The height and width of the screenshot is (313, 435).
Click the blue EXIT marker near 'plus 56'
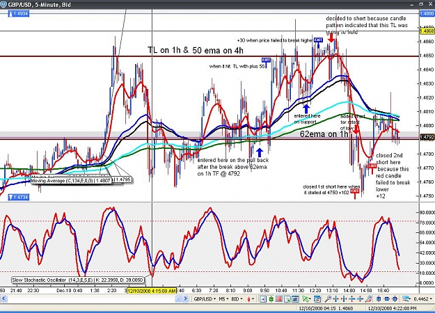pyautogui.click(x=266, y=60)
